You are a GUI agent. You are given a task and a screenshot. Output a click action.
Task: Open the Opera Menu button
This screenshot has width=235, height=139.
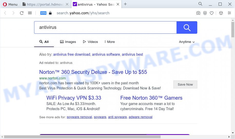point(10,4)
